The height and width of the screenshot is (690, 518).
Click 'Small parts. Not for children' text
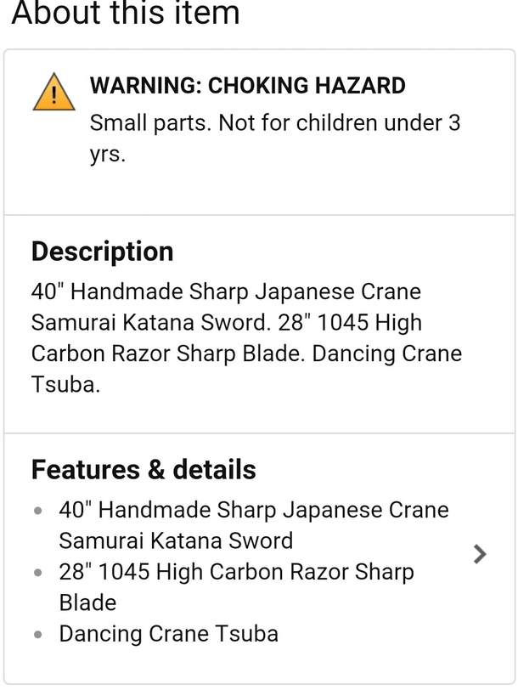click(234, 123)
